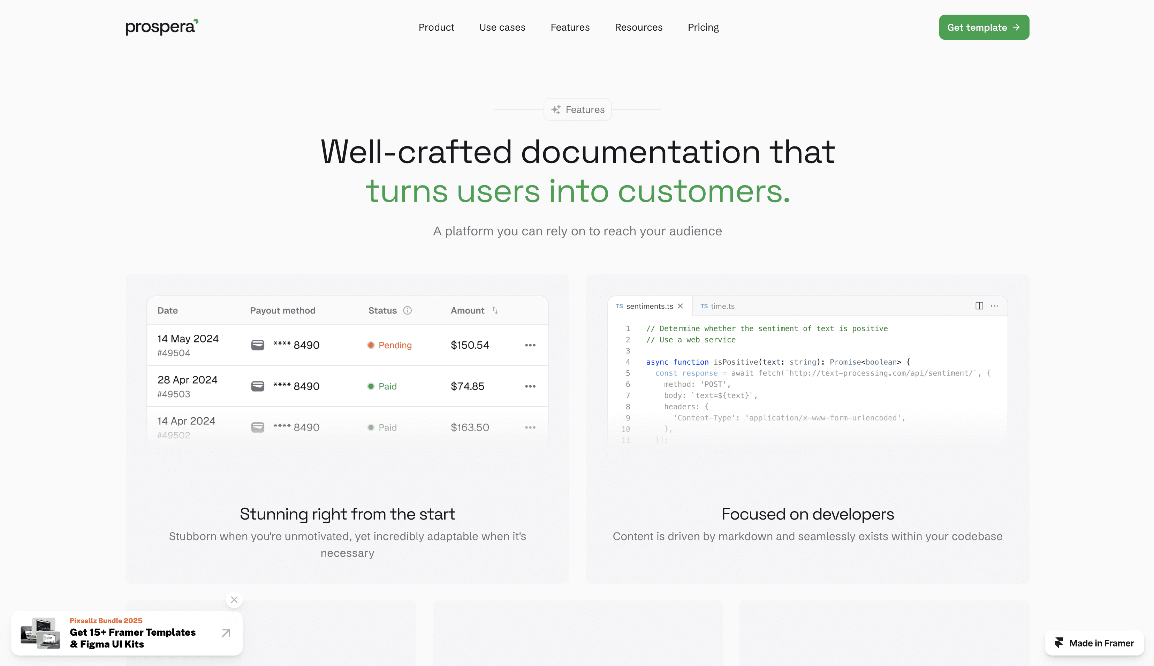Open options for the $150.54 payout

point(530,345)
